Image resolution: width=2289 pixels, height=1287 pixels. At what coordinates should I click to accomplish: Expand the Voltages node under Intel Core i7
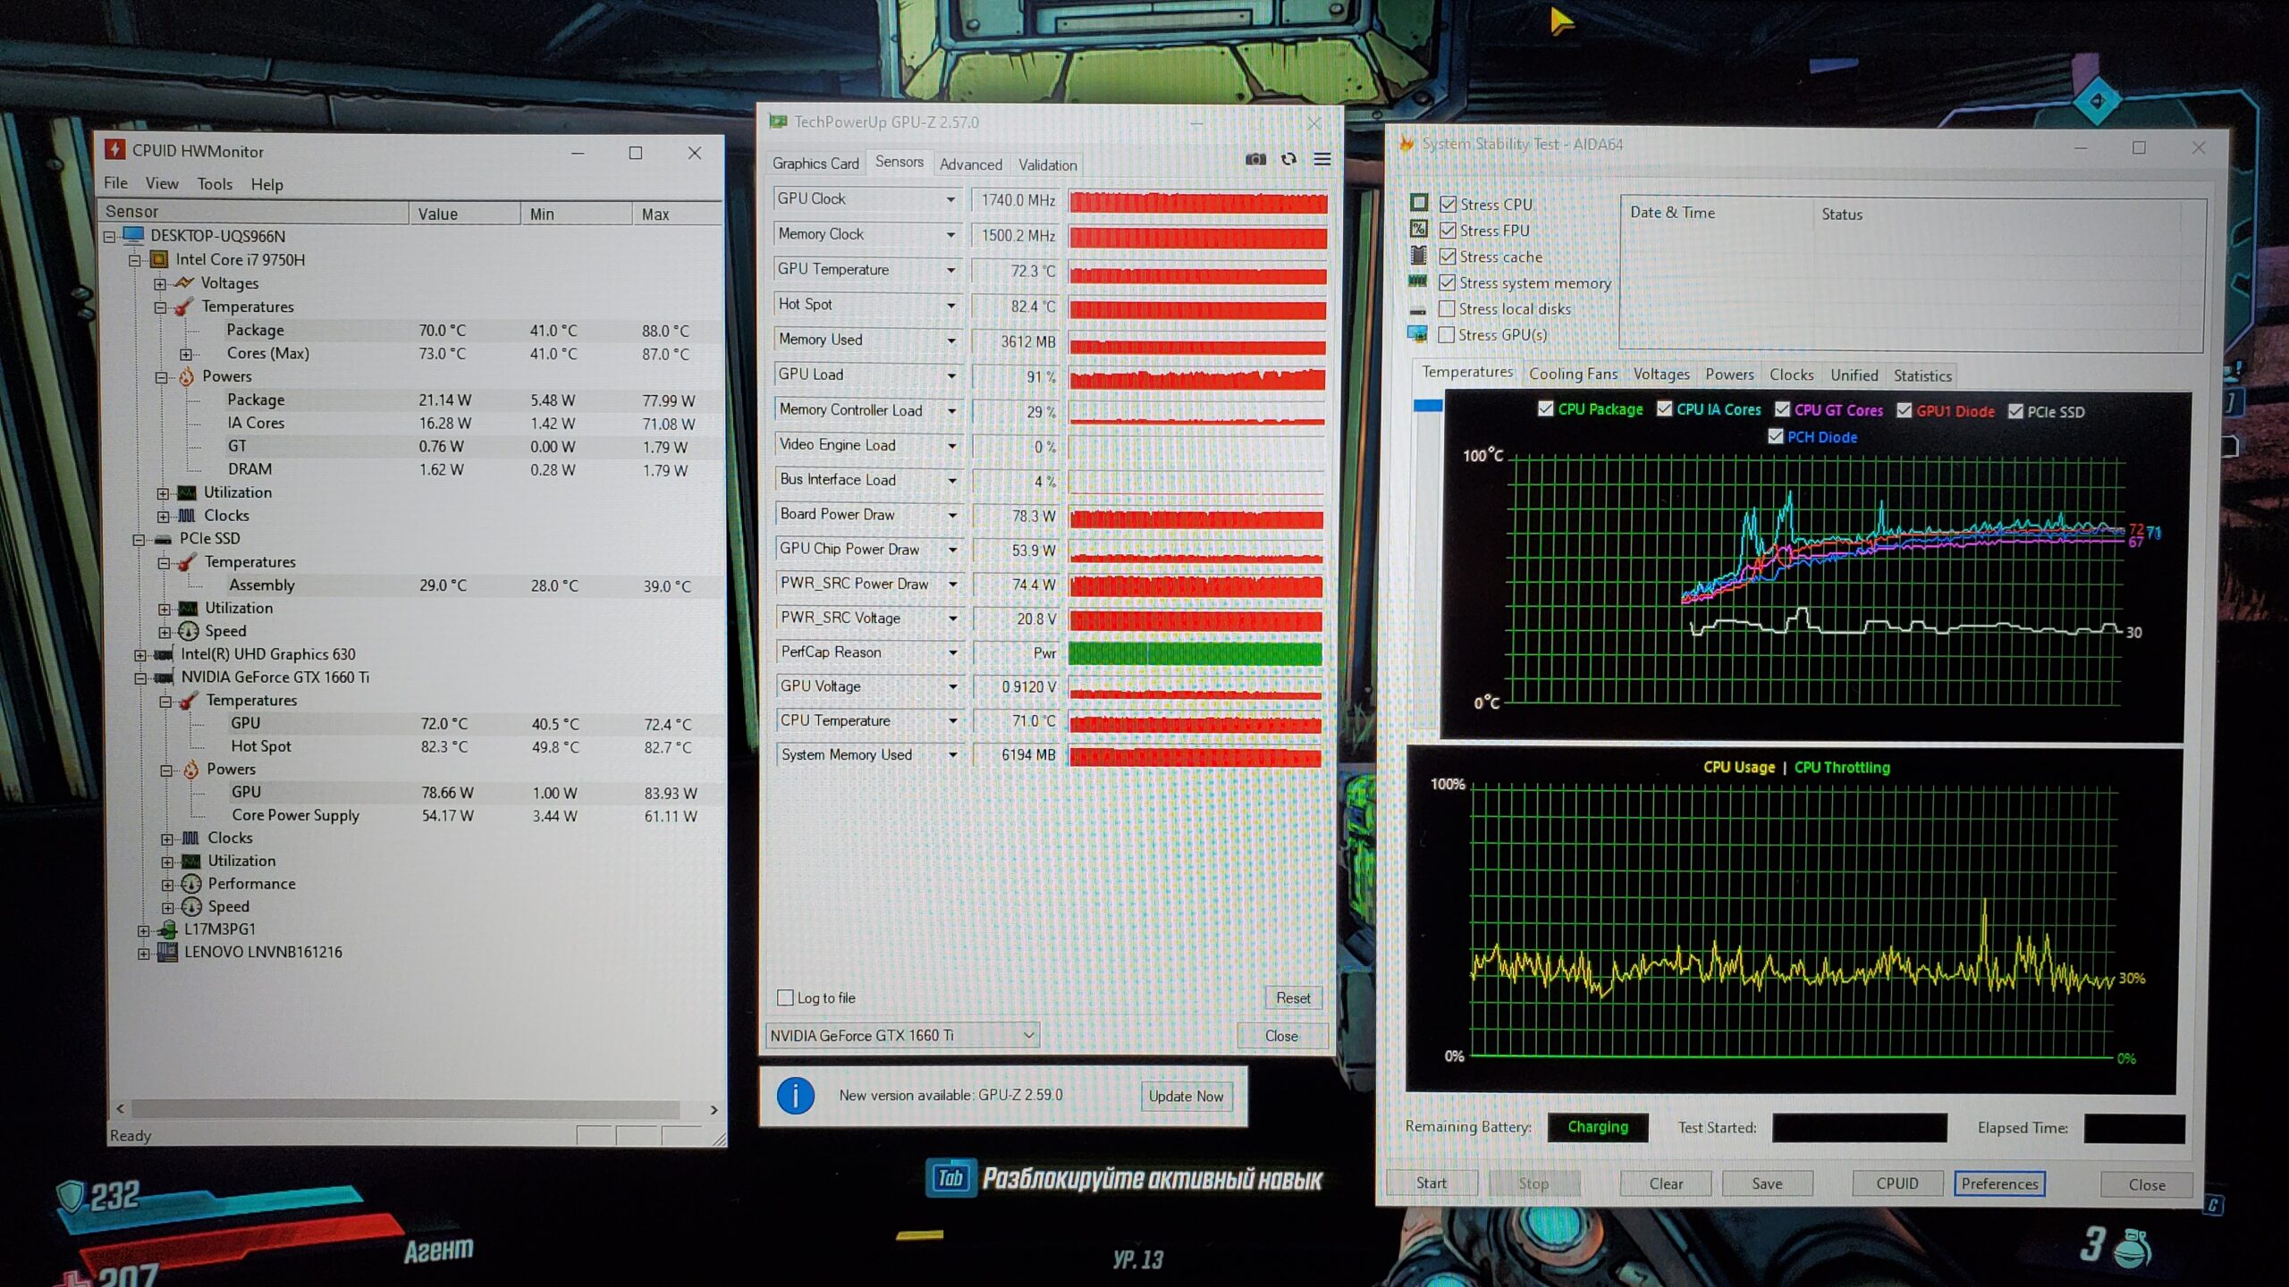(160, 283)
